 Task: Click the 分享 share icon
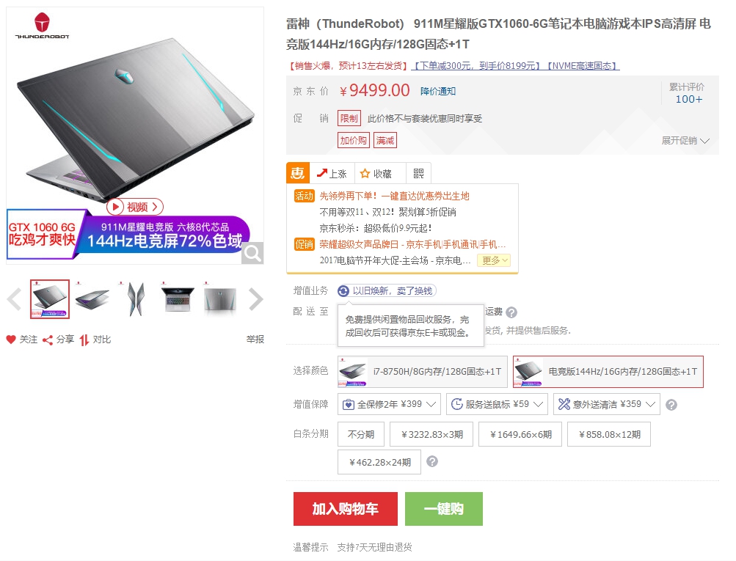coord(48,340)
